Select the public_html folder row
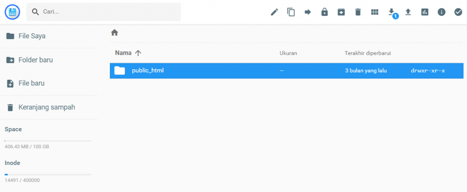This screenshot has height=192, width=467. [x=286, y=71]
